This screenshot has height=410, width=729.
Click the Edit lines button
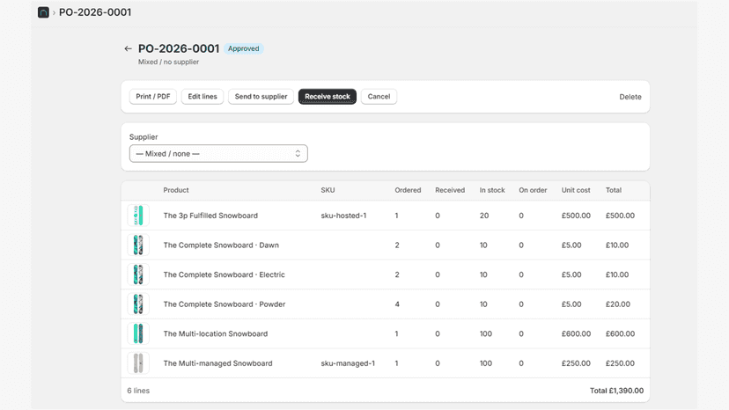[202, 96]
